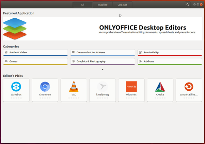Open the kmahjongg app icon

tap(102, 87)
